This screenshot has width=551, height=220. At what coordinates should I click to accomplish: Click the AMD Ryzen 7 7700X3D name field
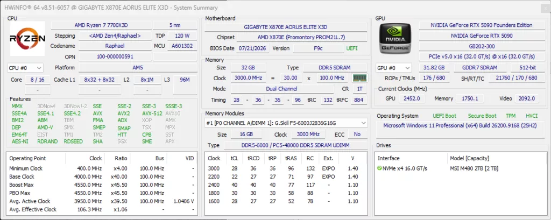click(x=102, y=25)
